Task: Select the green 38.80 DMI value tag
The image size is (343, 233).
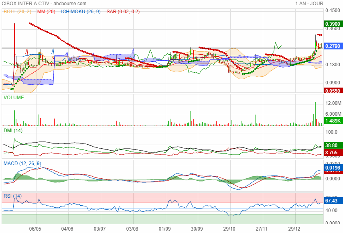Action: [x=333, y=145]
